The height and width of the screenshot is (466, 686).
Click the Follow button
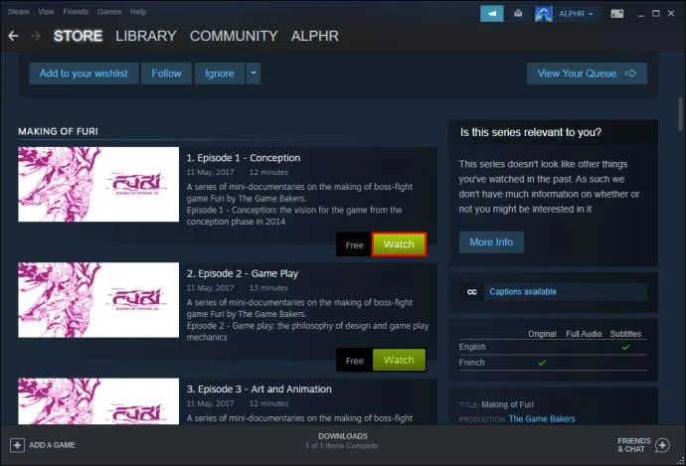(x=166, y=74)
